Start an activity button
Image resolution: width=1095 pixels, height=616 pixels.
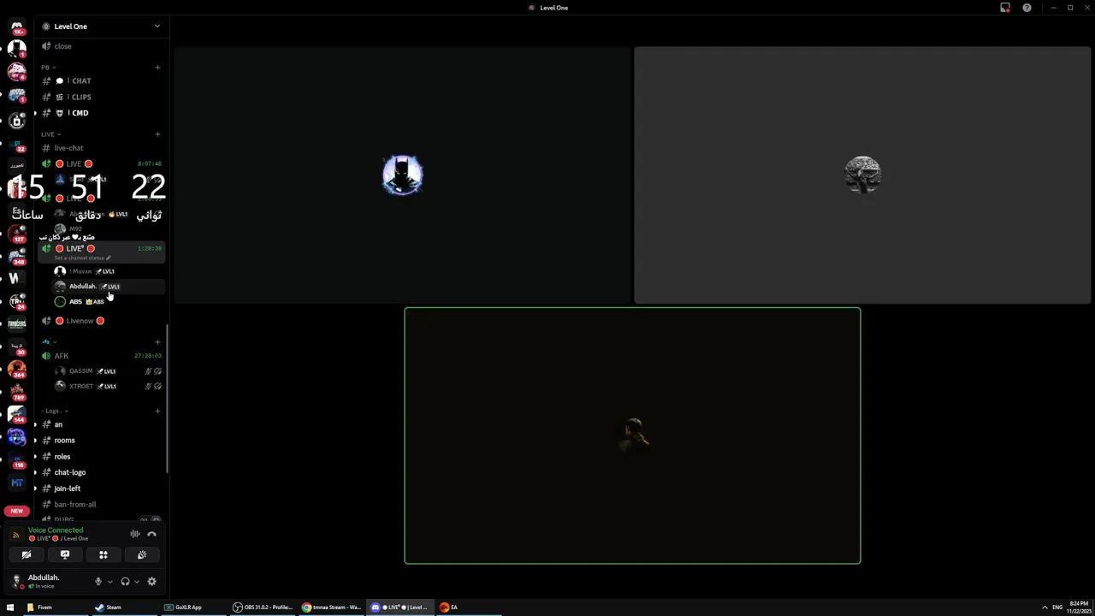pos(104,554)
